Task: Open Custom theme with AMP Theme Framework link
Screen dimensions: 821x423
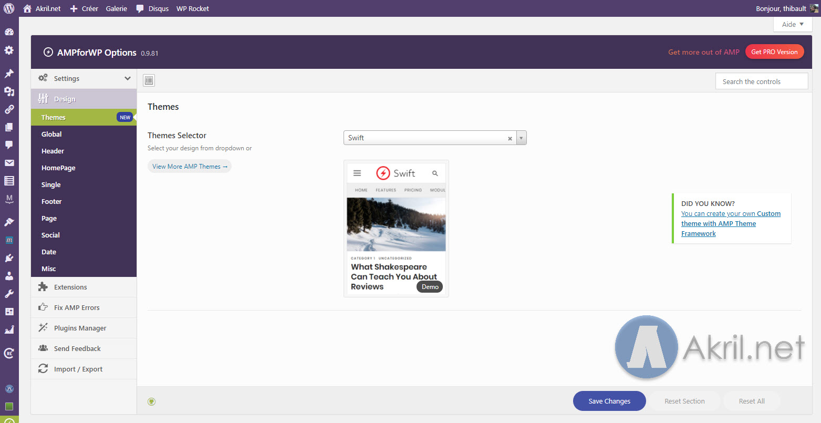Action: tap(731, 223)
